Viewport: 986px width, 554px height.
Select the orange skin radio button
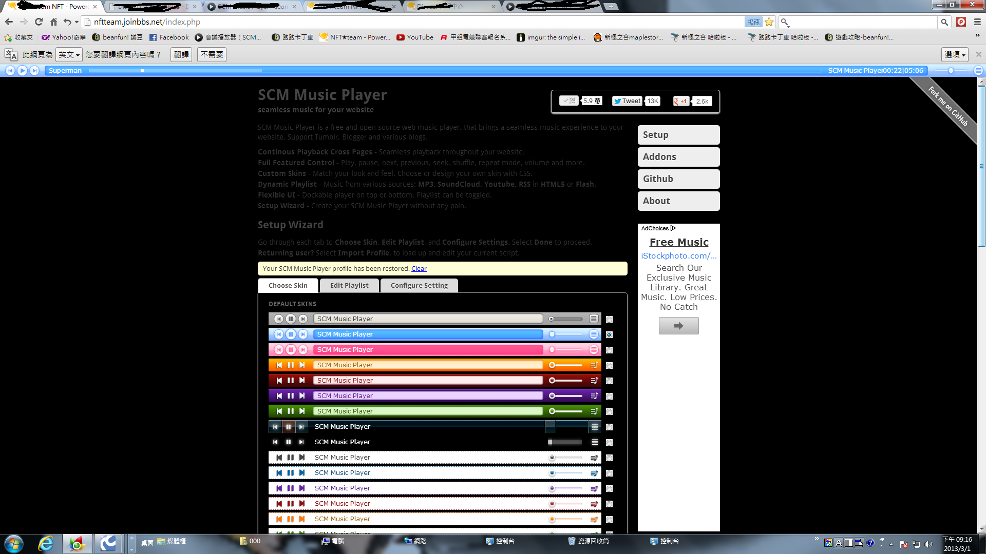(609, 366)
